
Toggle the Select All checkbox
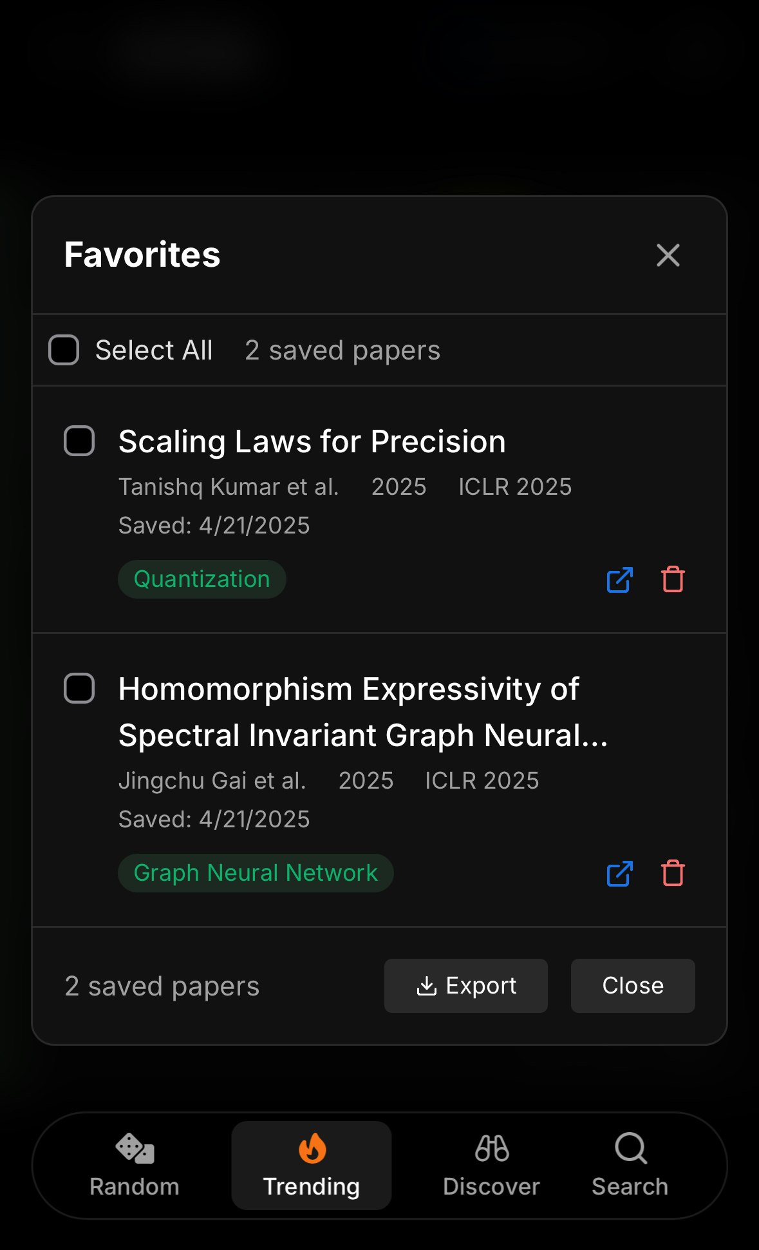coord(64,350)
